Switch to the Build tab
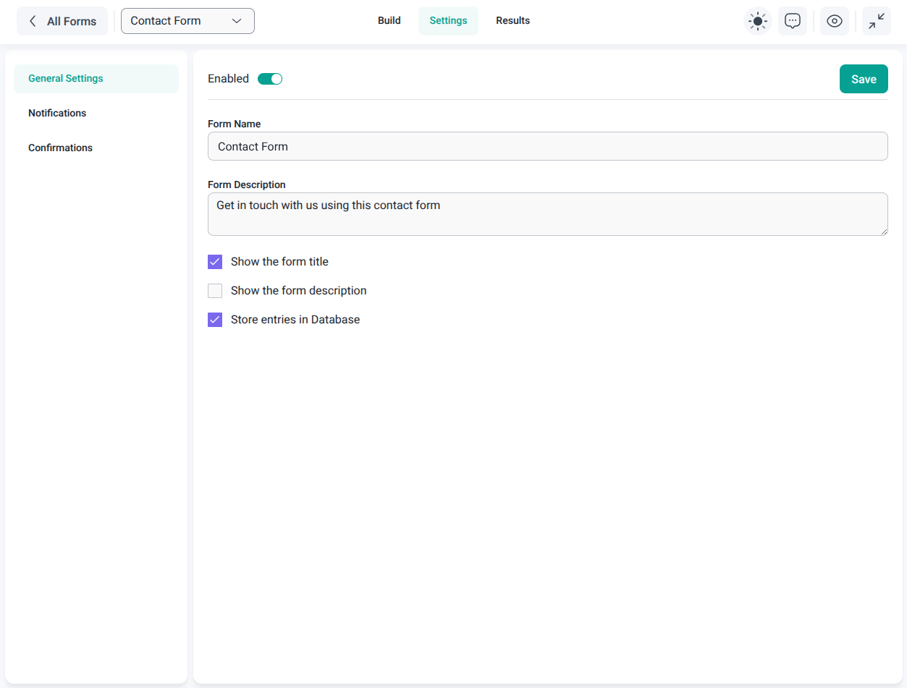The height and width of the screenshot is (688, 907). click(389, 20)
